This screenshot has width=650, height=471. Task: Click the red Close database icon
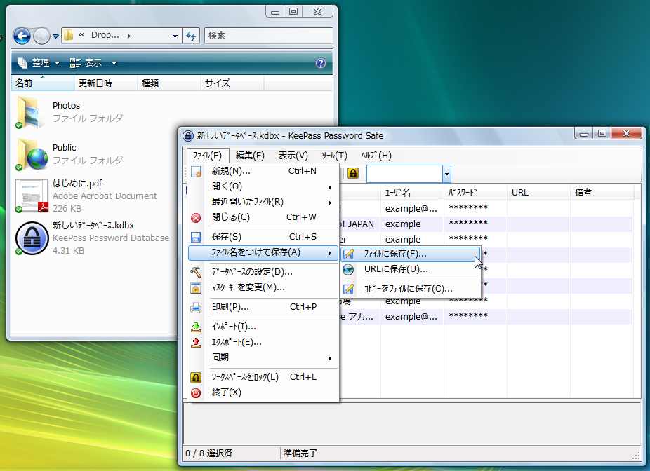tap(196, 218)
